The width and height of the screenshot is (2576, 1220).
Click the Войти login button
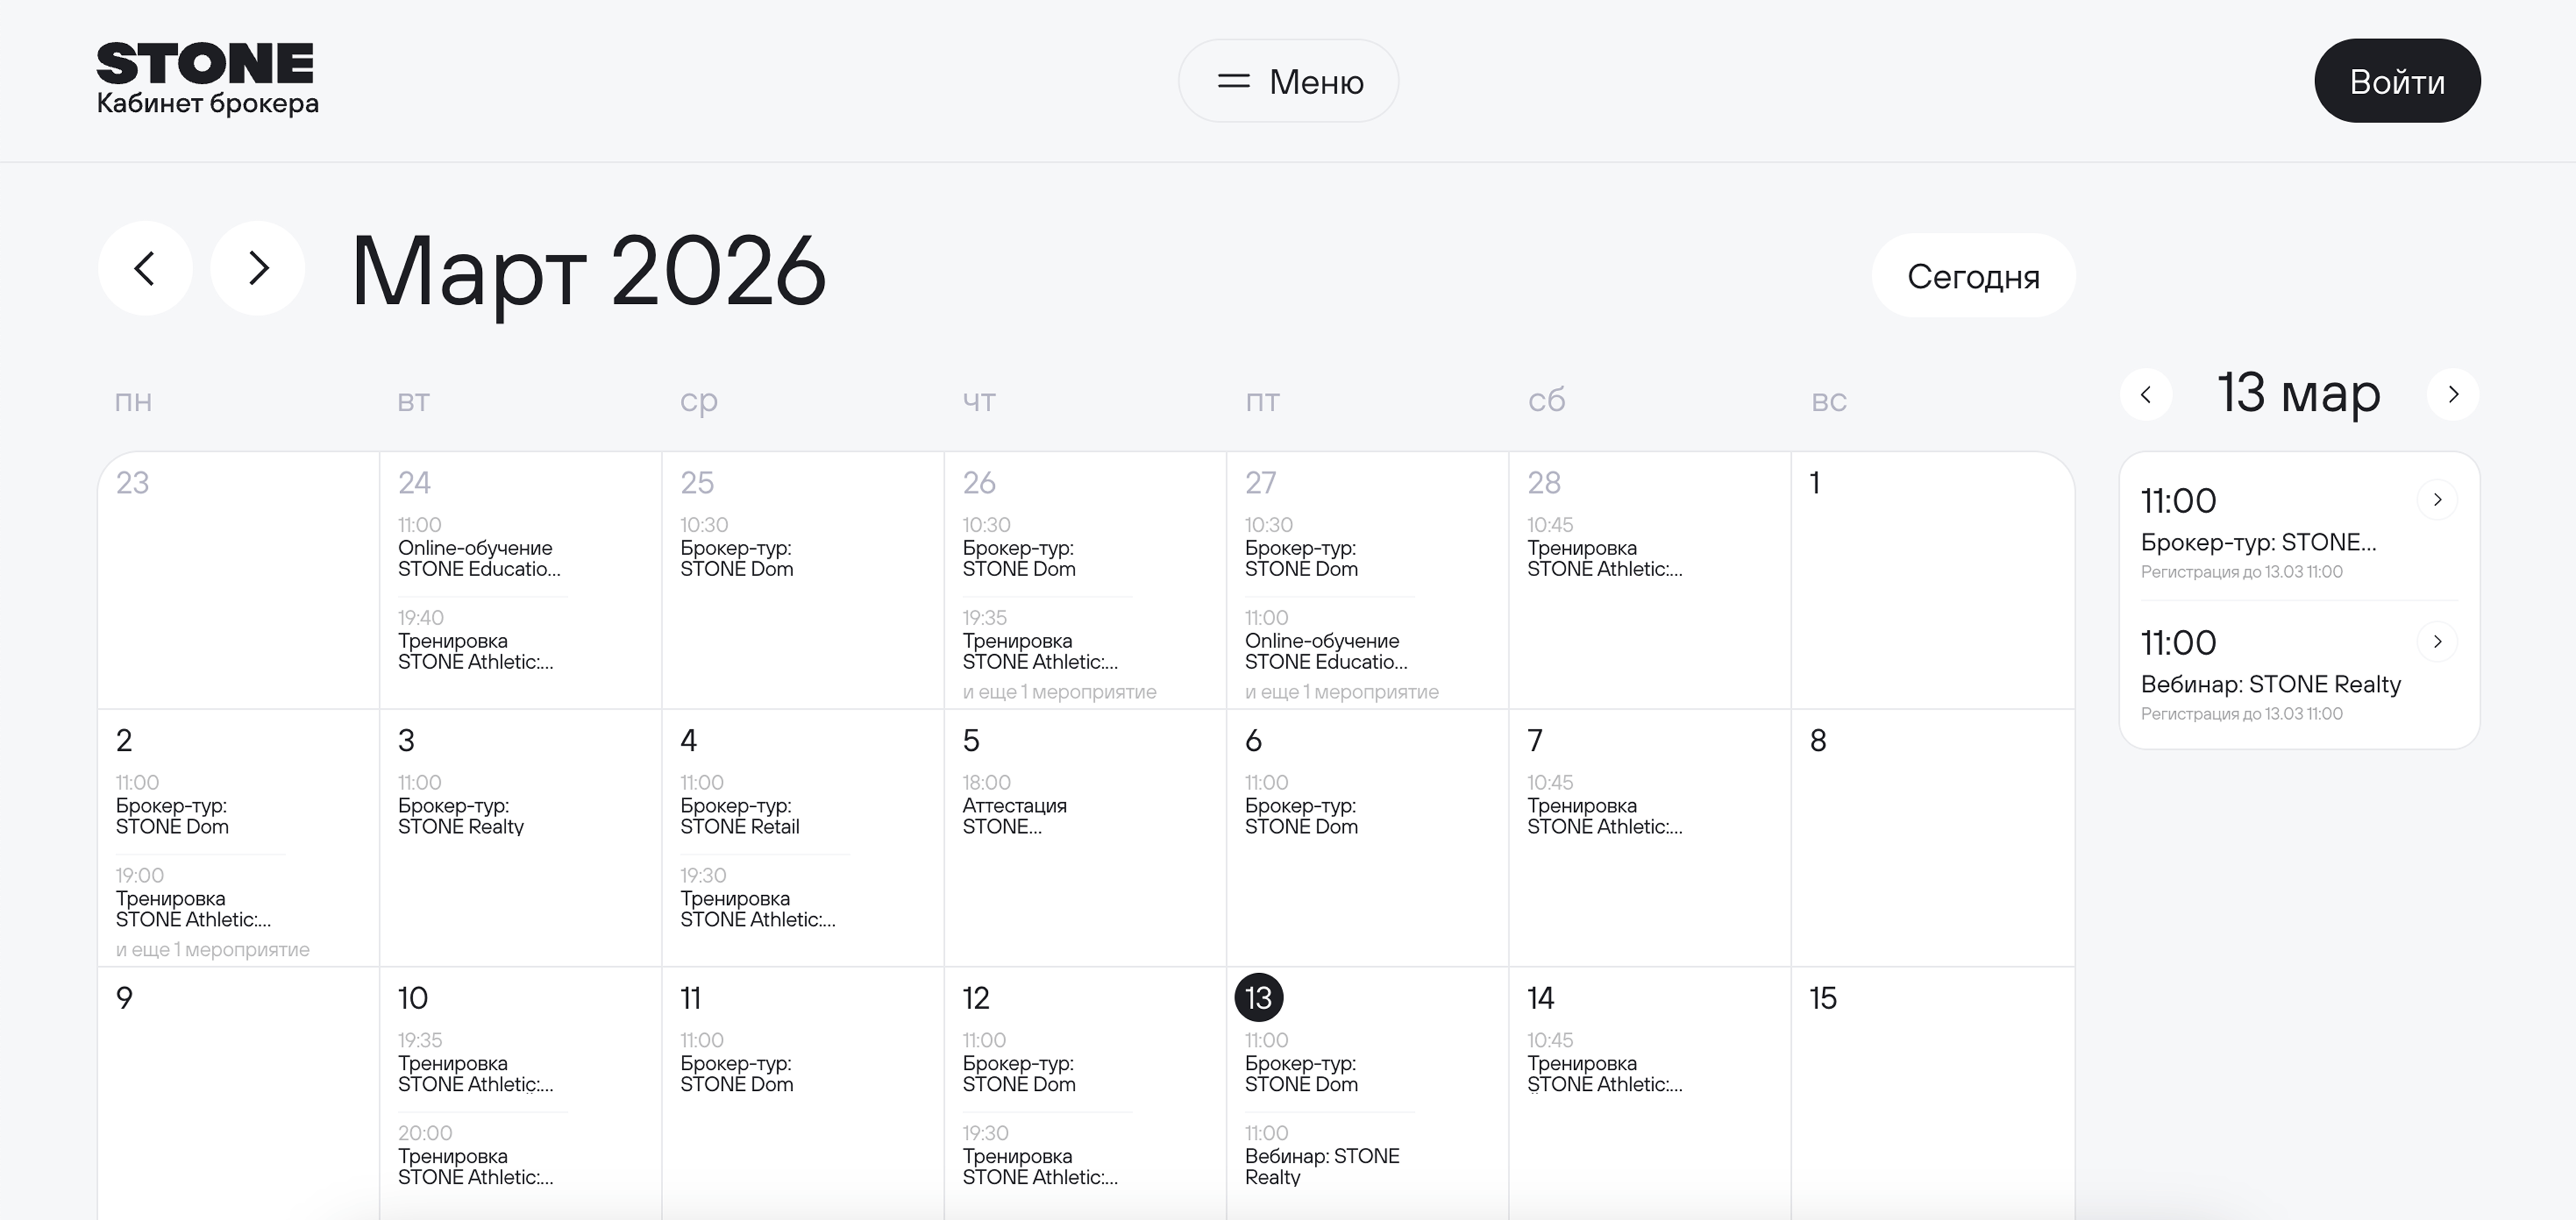(2397, 81)
